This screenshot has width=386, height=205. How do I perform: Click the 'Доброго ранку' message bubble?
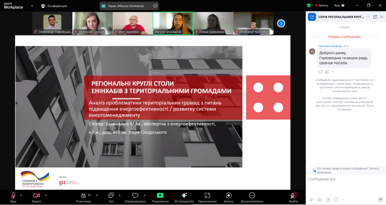(344, 58)
